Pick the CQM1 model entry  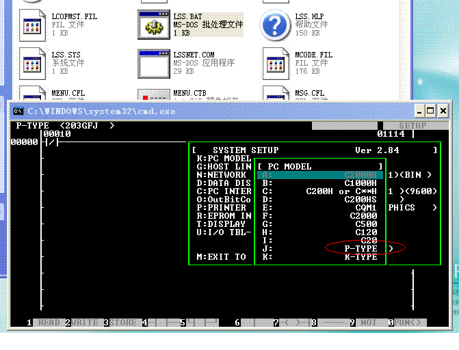[x=366, y=208]
